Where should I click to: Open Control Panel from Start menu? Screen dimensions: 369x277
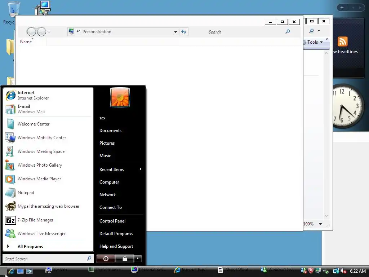click(120, 221)
